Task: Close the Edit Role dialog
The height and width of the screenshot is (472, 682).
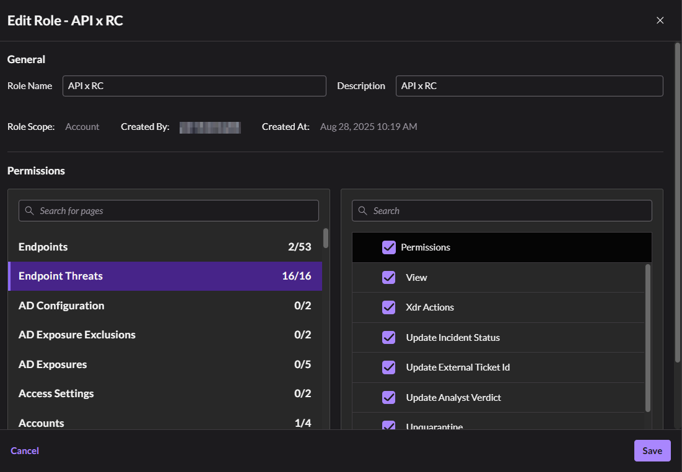Action: point(660,20)
